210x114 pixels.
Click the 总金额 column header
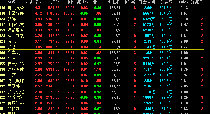coord(166,2)
